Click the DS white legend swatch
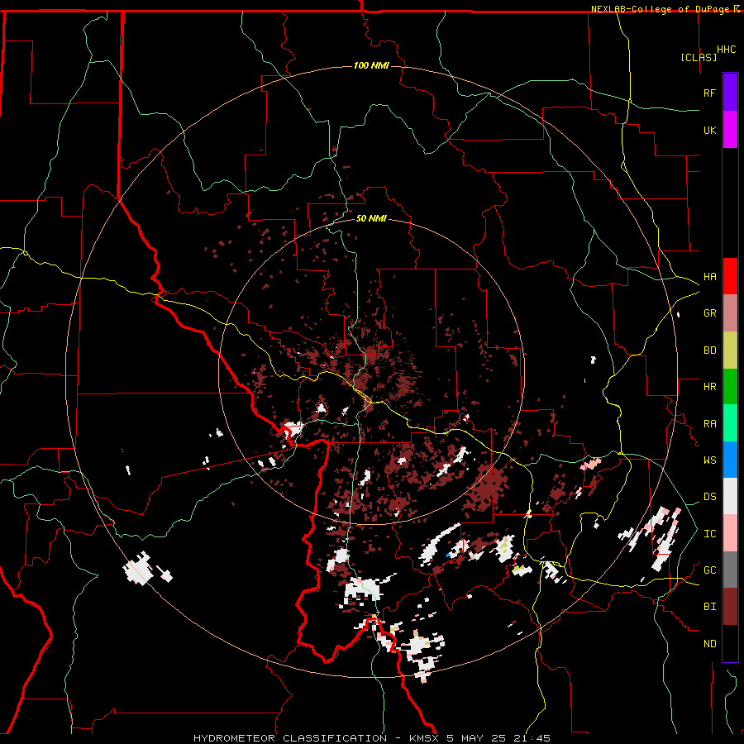 coord(730,496)
